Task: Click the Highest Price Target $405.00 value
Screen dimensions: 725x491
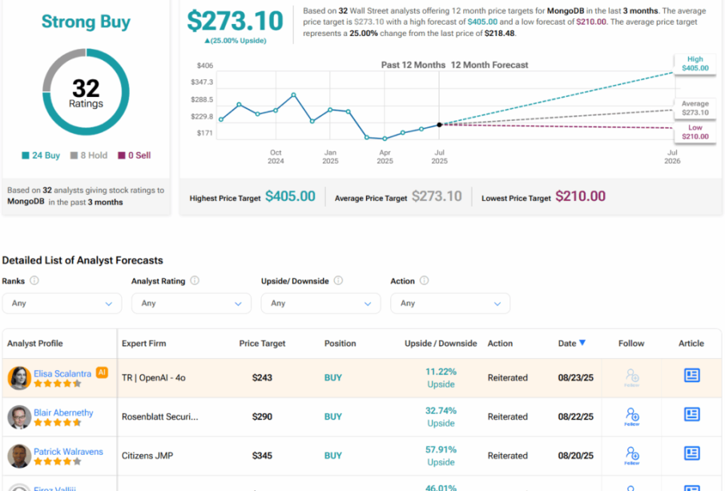Action: [x=290, y=196]
